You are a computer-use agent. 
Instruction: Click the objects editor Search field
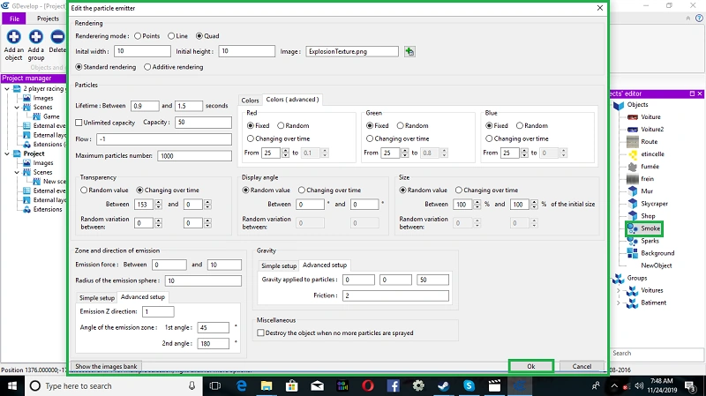click(657, 354)
